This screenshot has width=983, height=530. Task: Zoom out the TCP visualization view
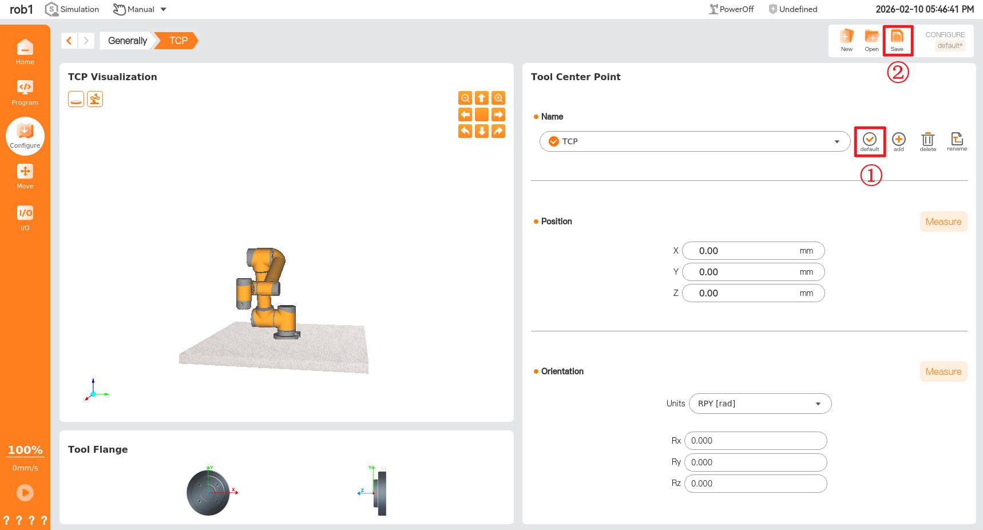465,98
